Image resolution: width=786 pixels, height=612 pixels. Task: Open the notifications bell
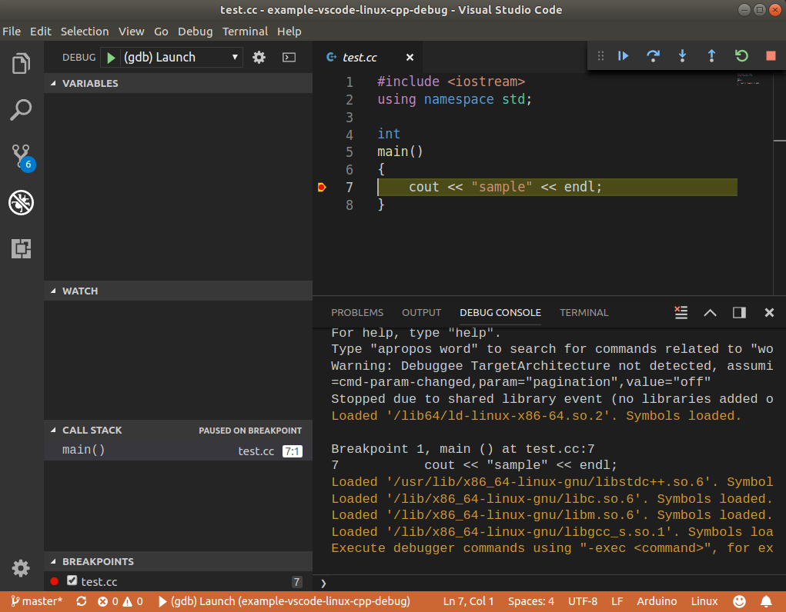click(x=766, y=601)
